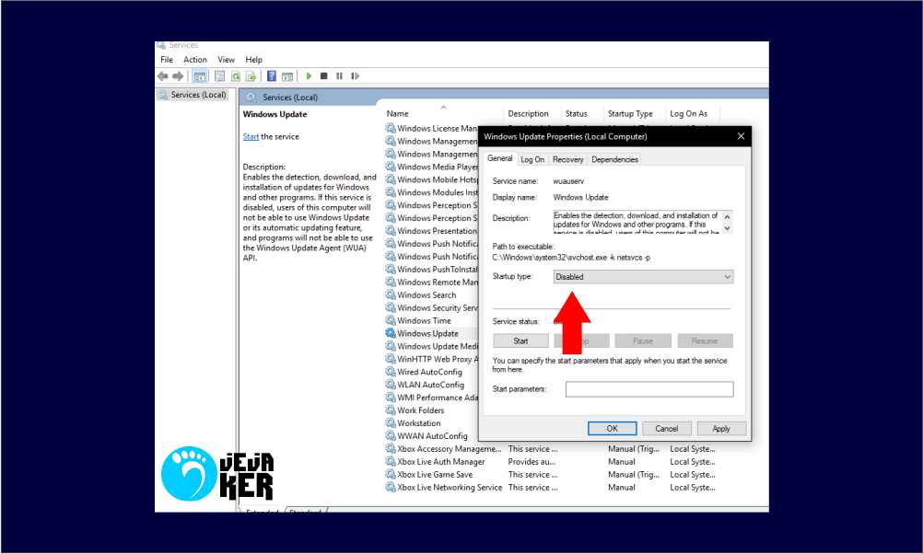Select the Services (Local) tree item
Screen dimensions: 923x554
point(198,95)
